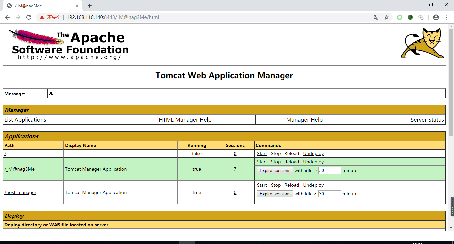Image resolution: width=454 pixels, height=244 pixels.
Task: Reload the page with the refresh icon
Action: 29,17
